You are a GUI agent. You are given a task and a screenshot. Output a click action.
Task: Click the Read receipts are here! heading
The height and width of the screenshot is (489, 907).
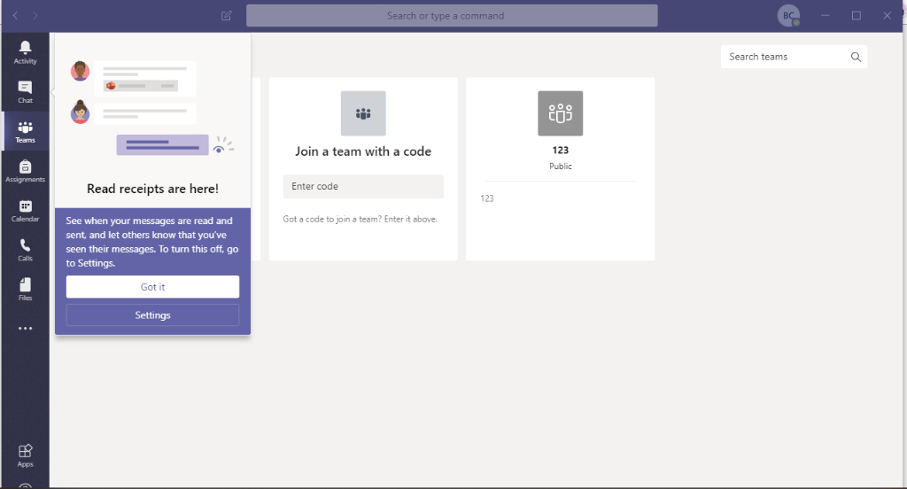click(x=152, y=189)
